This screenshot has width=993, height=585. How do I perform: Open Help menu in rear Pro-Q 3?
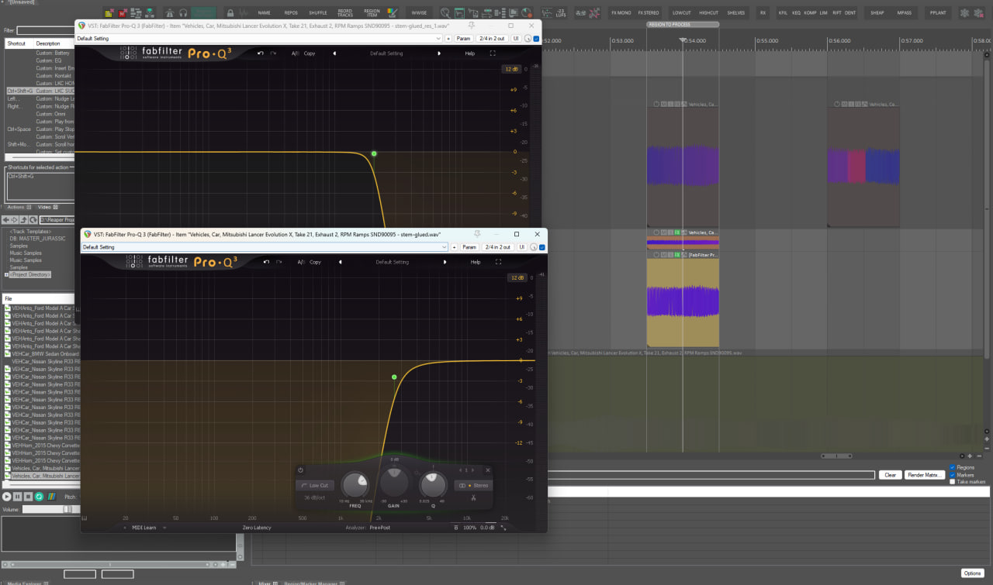[469, 53]
